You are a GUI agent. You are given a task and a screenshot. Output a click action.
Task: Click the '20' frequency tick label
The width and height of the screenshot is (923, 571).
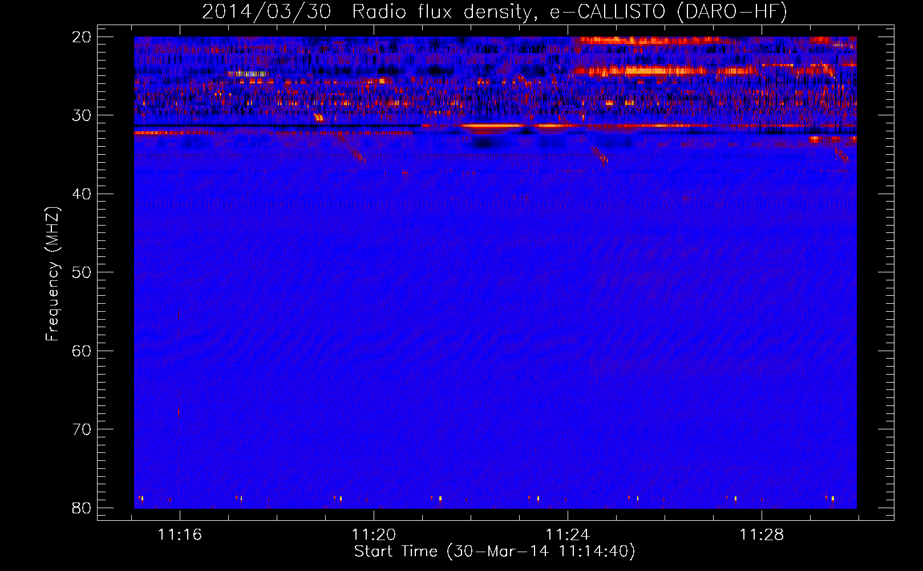coord(82,37)
